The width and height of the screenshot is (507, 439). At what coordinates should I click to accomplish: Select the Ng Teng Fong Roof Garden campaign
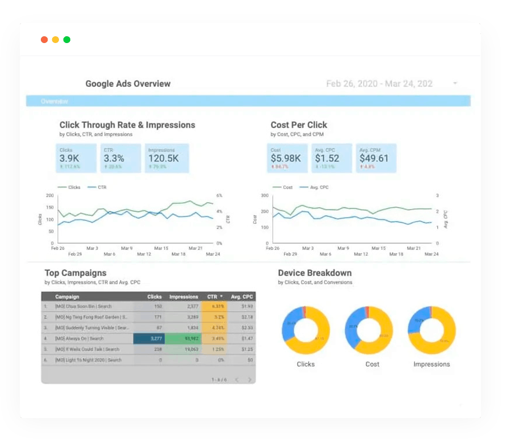click(x=149, y=317)
